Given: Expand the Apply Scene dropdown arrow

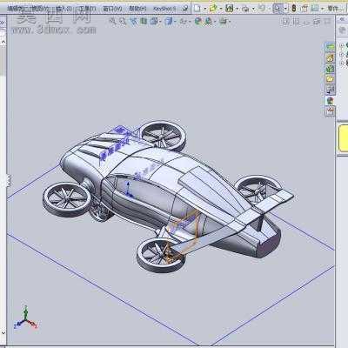Looking at the screenshot, I should 215,21.
